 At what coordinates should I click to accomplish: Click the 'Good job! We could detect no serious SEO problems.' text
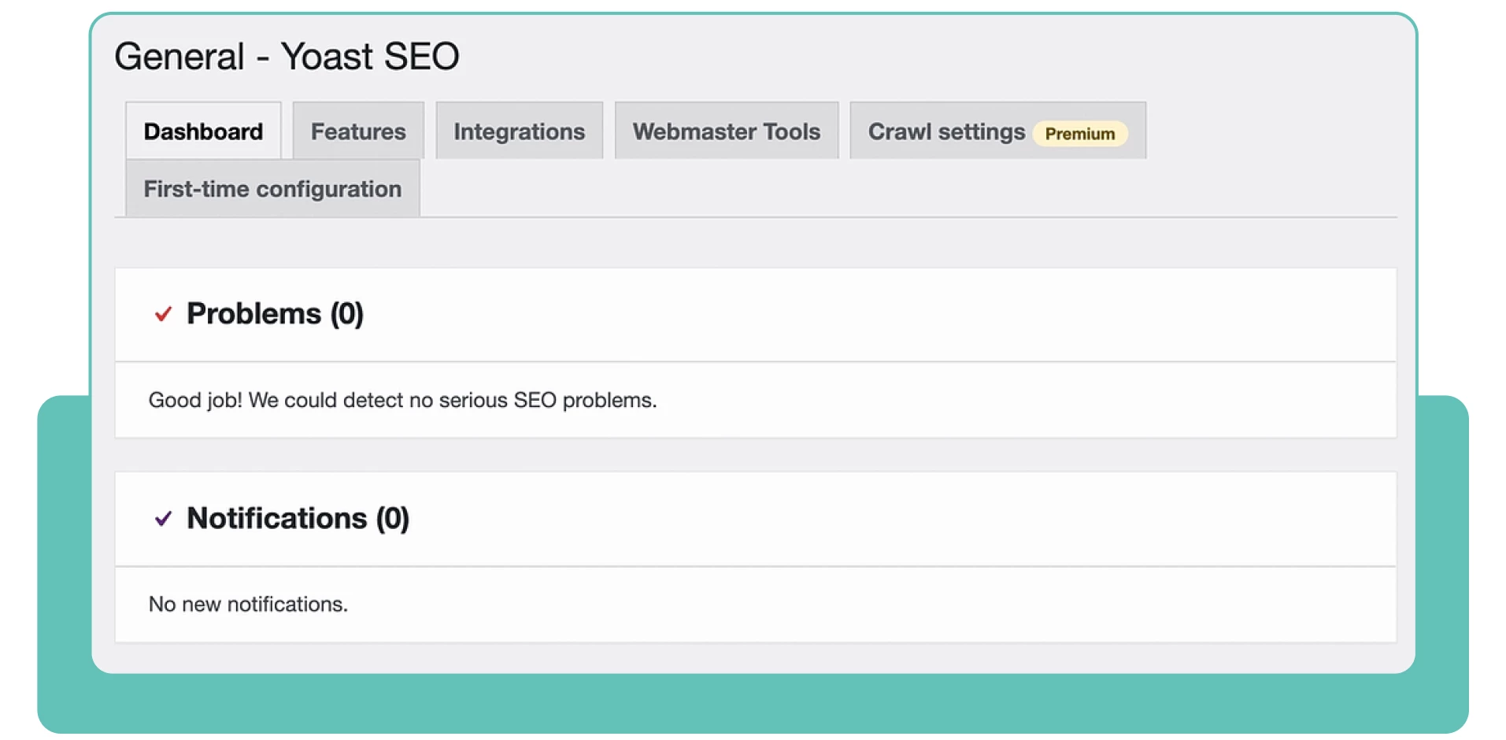click(x=402, y=400)
